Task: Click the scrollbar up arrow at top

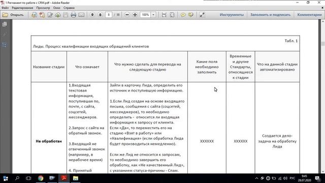Action: (x=323, y=21)
